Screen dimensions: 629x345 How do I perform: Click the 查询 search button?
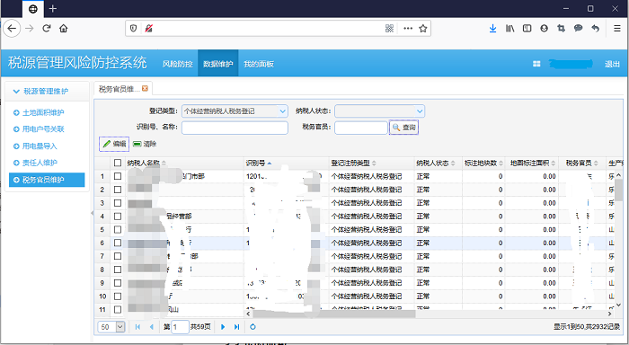point(404,128)
